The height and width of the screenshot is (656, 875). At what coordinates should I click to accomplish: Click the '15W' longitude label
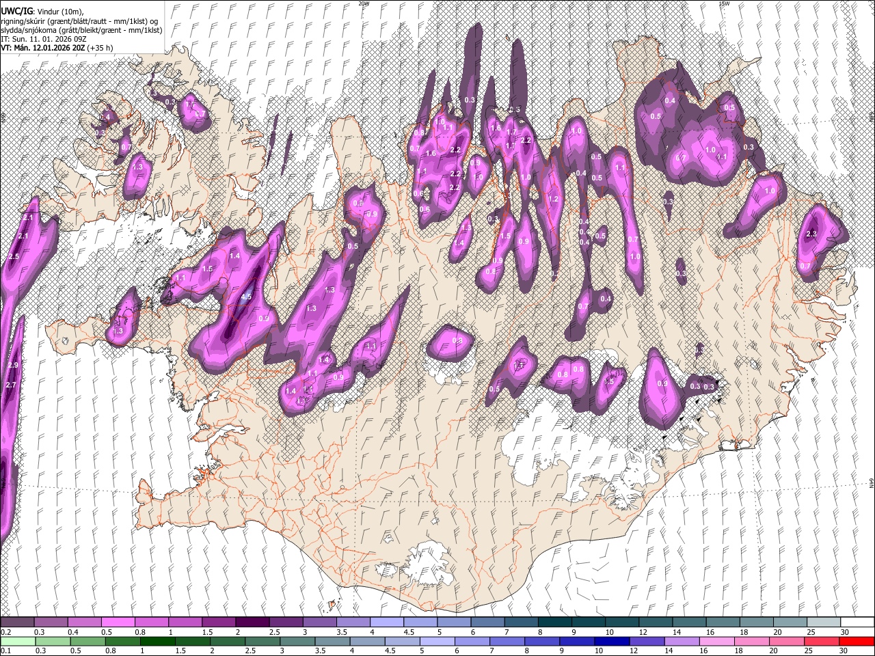pyautogui.click(x=724, y=3)
